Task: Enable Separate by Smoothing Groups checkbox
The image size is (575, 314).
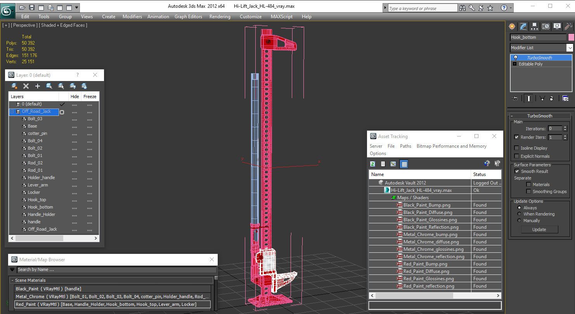Action: tap(528, 192)
